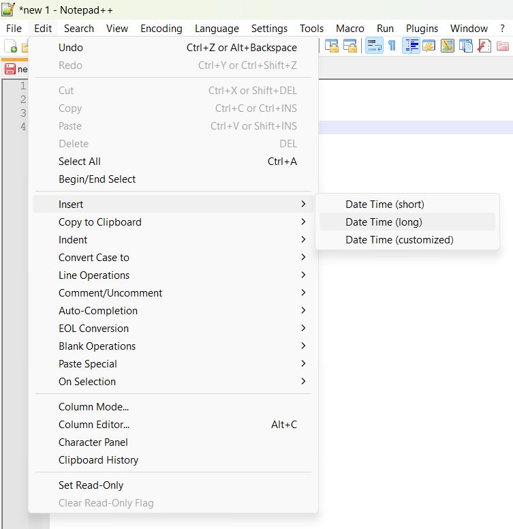Image resolution: width=513 pixels, height=529 pixels.
Task: Open the Document List icon
Action: pos(466,46)
